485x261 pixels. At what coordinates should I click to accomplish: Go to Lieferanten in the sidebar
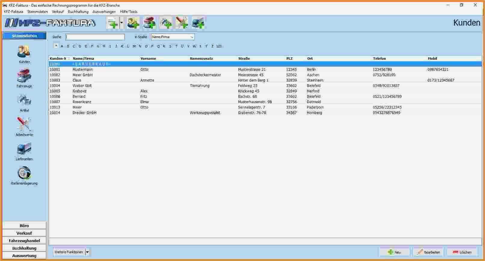[24, 149]
